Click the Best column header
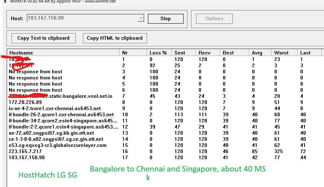 click(235, 53)
